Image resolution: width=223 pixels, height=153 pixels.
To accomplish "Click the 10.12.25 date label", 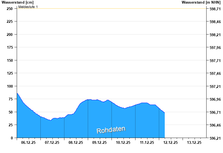I will (x=123, y=142).
